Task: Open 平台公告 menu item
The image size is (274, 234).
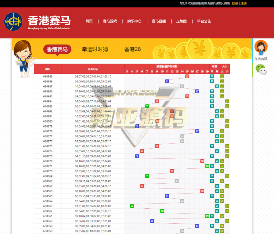Action: (204, 21)
